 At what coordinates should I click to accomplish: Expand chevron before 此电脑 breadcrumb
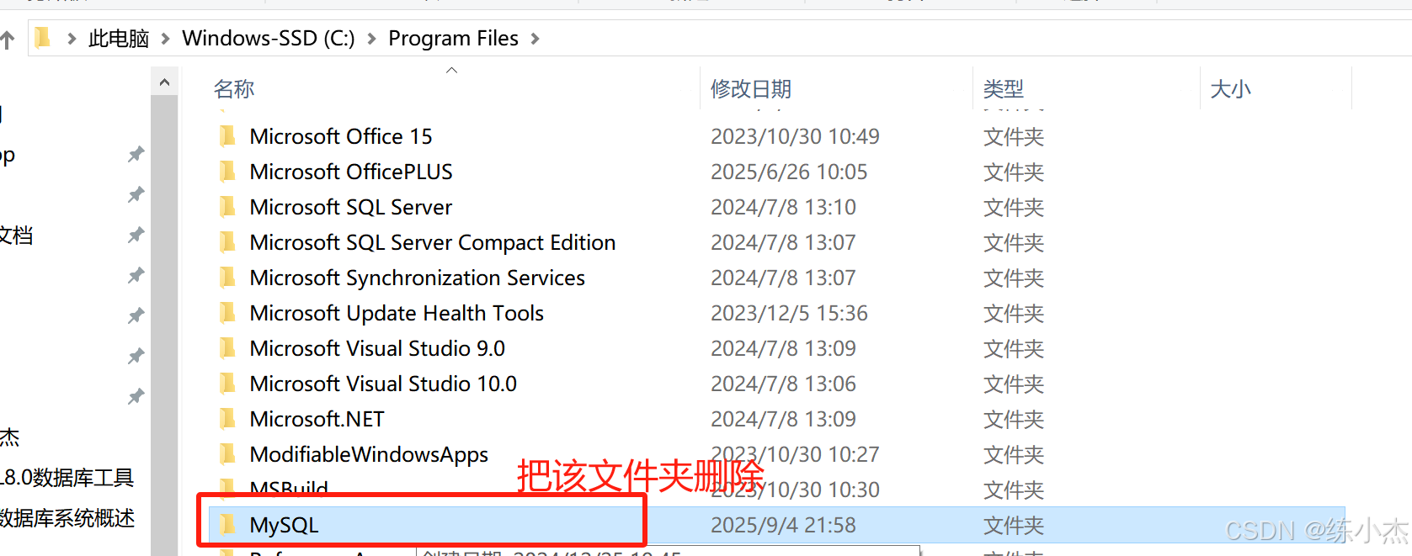click(x=72, y=39)
